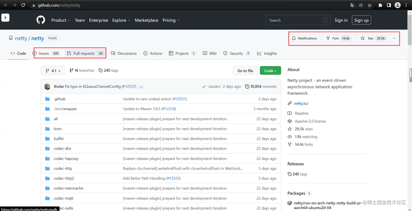Viewport: 412px width, 211px height.
Task: Open the Wiki tab
Action: [x=210, y=53]
